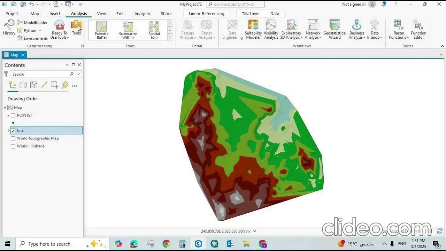The height and width of the screenshot is (251, 446).
Task: Open the coordinate display units dropdown
Action: pos(255,231)
